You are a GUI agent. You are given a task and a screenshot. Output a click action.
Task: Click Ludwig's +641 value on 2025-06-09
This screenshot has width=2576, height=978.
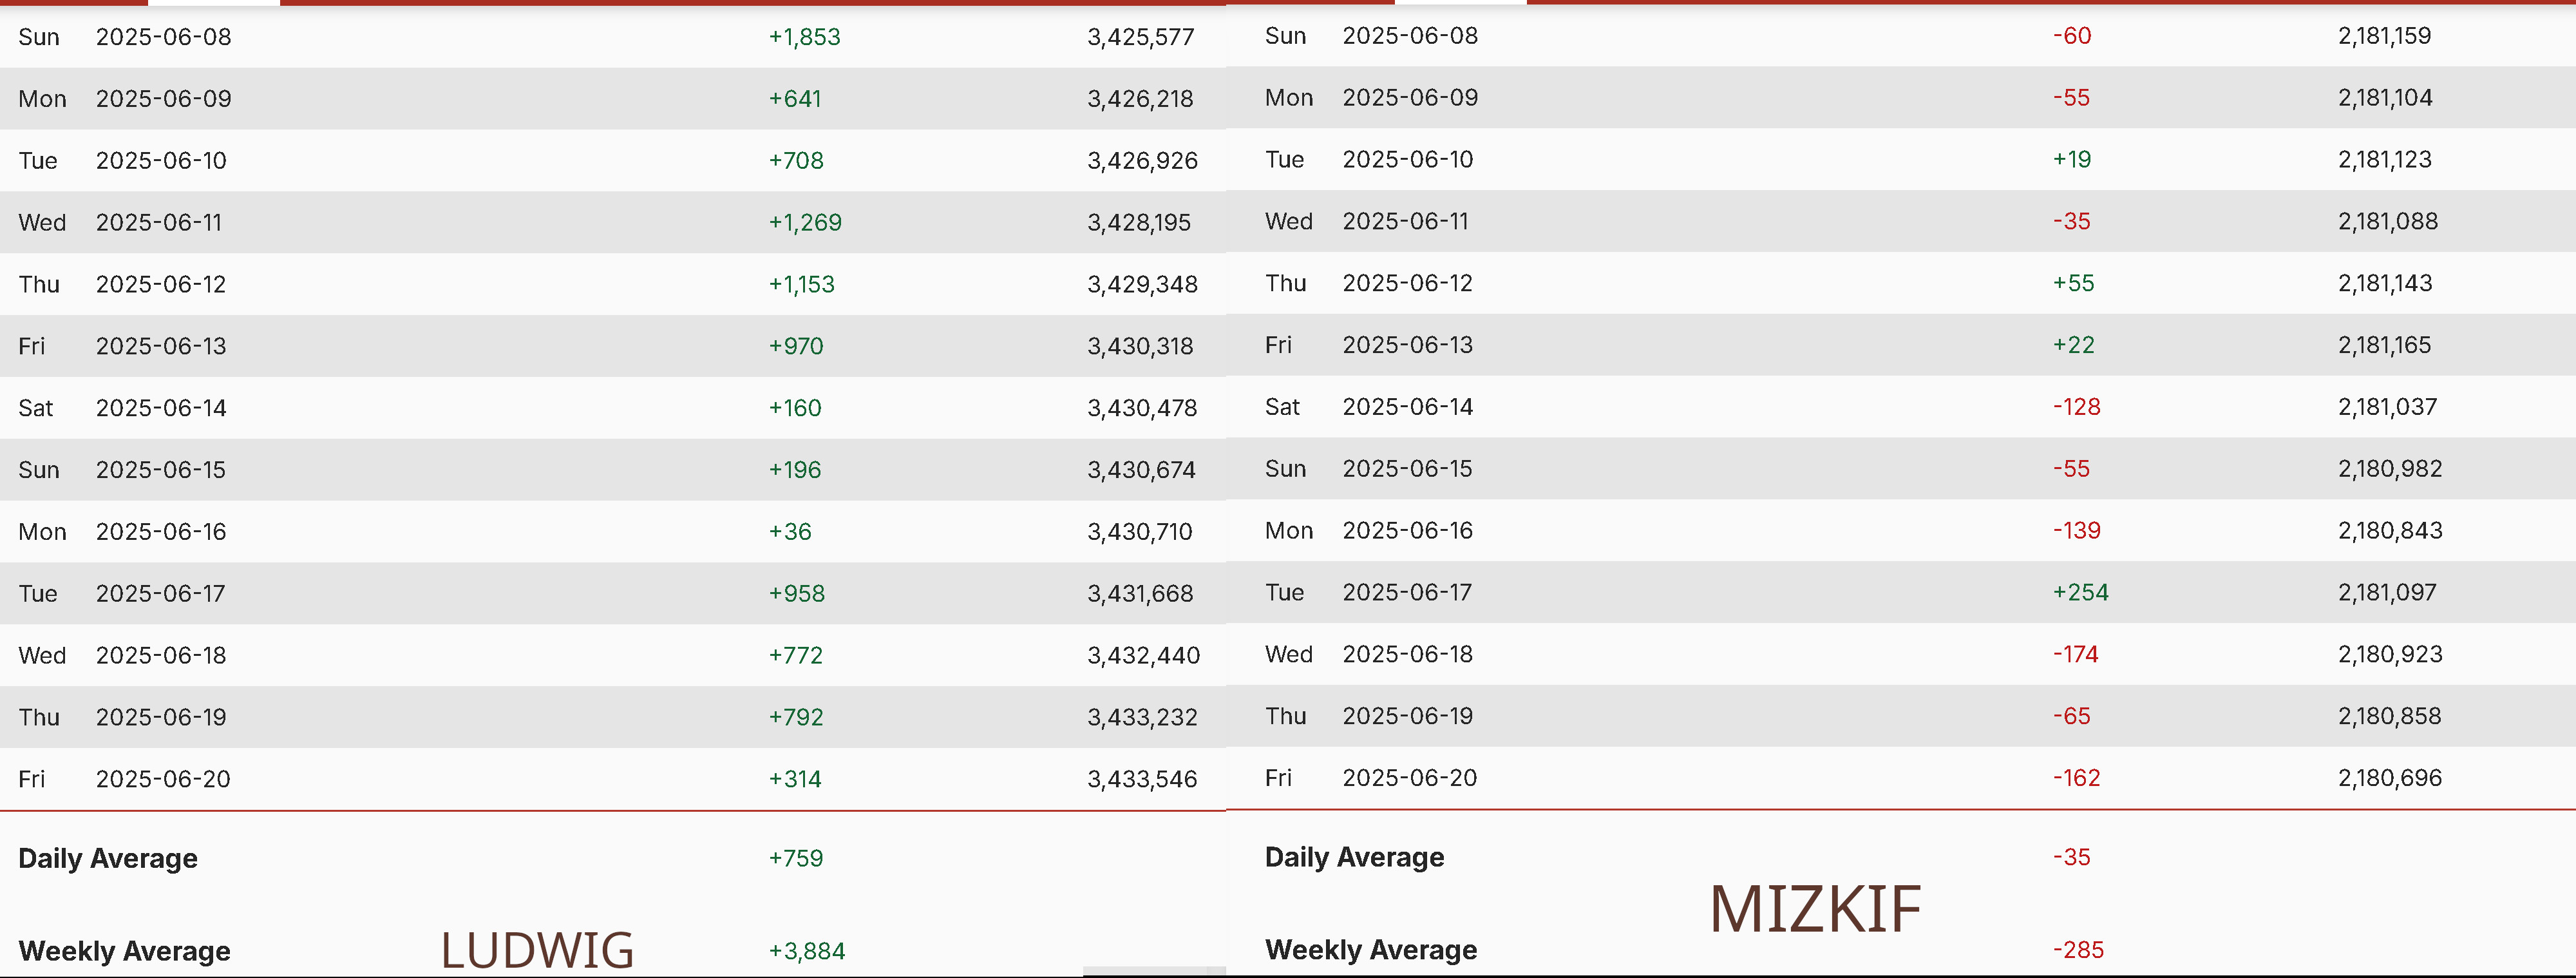(795, 99)
